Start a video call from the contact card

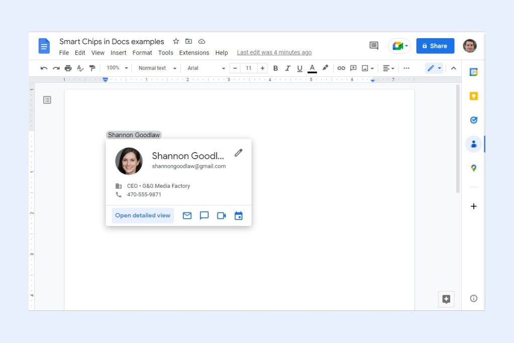click(x=221, y=215)
